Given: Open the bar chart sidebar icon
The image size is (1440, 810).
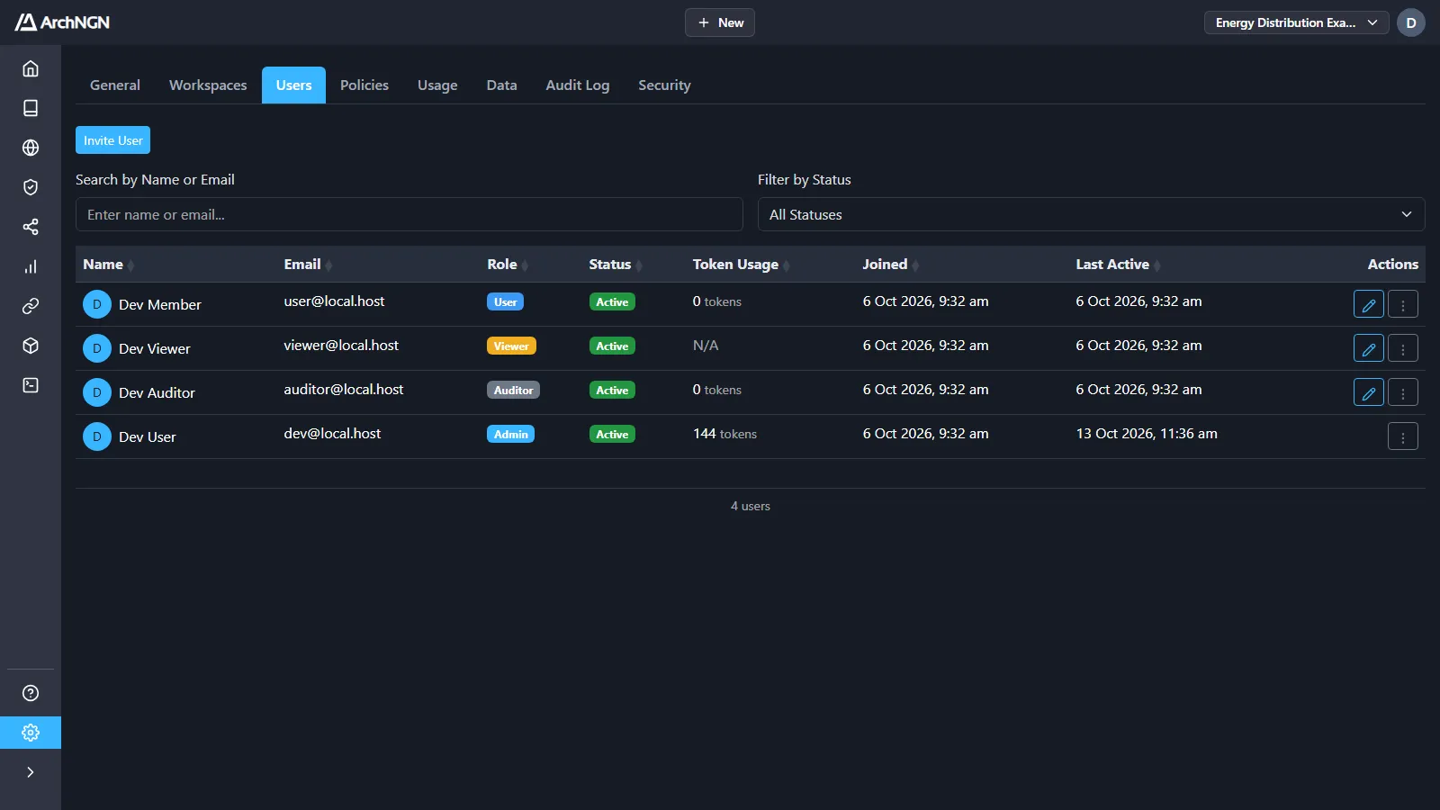Looking at the screenshot, I should pyautogui.click(x=31, y=266).
